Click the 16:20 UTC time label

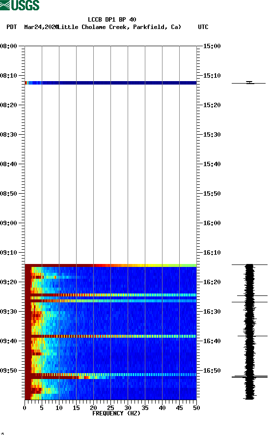pyautogui.click(x=212, y=282)
